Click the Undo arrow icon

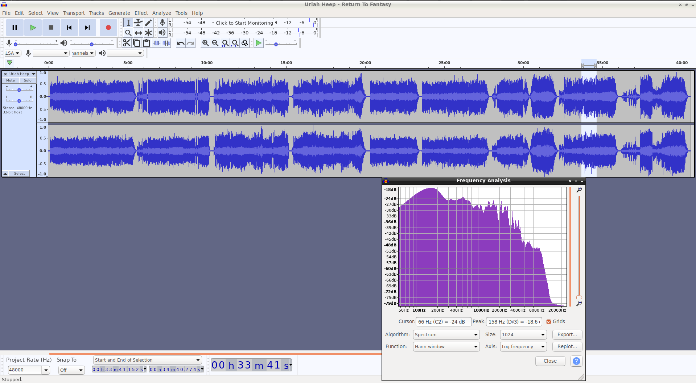(x=181, y=43)
